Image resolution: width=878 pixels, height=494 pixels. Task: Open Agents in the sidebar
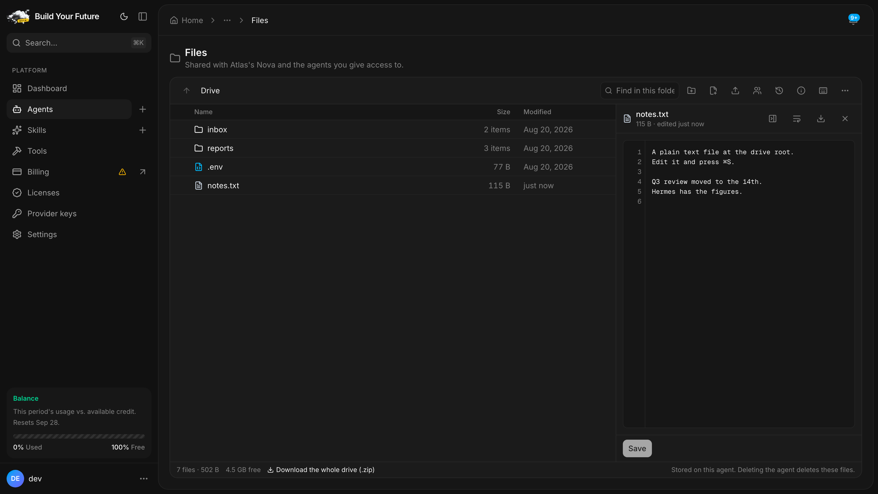69,109
